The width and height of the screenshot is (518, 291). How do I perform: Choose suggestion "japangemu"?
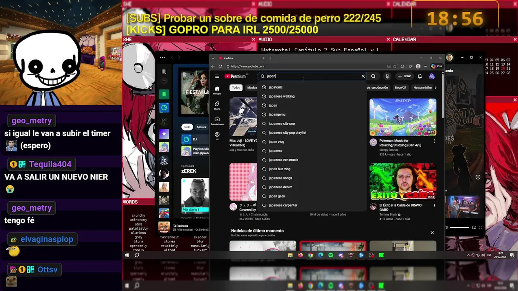tap(311, 114)
